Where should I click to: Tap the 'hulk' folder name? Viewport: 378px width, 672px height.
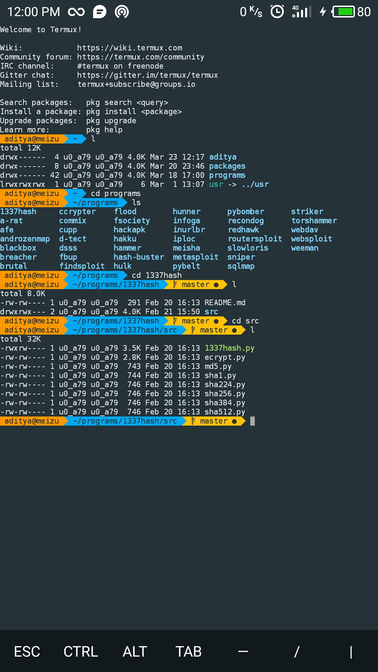(123, 266)
